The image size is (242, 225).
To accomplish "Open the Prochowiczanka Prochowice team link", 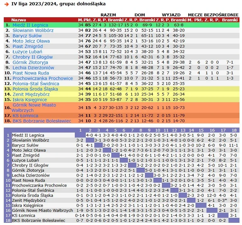I will tap(43, 78).
